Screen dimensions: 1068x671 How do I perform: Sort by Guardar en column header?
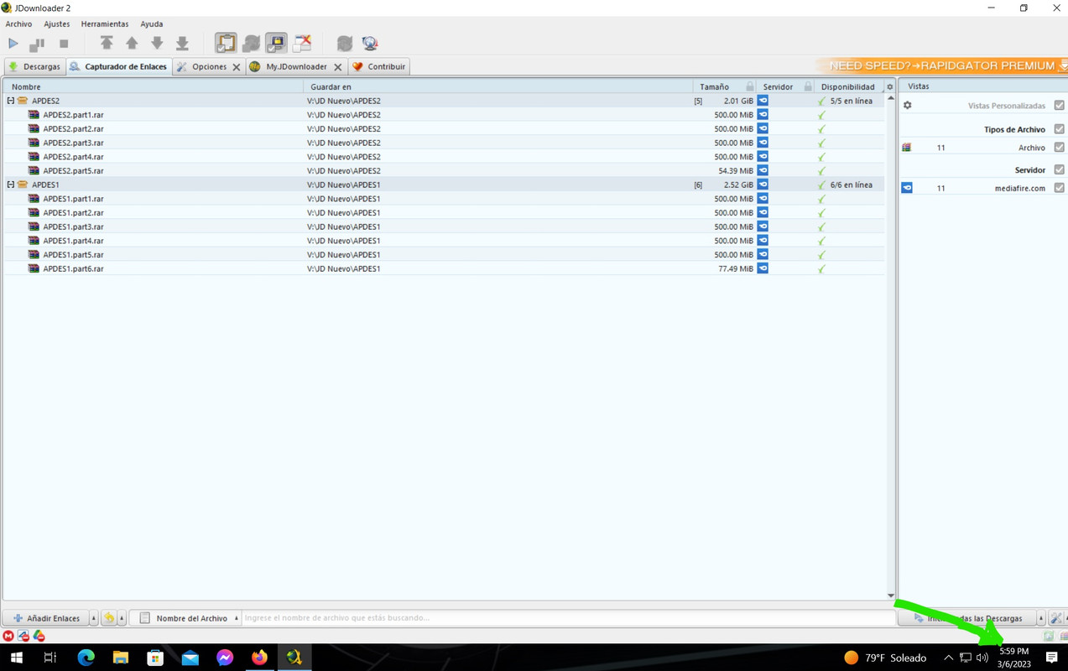tap(498, 86)
